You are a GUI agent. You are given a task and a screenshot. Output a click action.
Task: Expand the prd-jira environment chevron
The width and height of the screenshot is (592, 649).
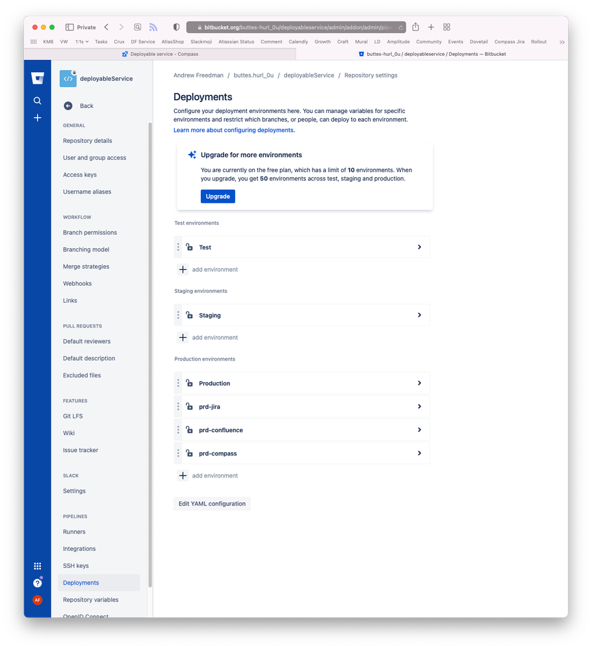click(x=419, y=407)
